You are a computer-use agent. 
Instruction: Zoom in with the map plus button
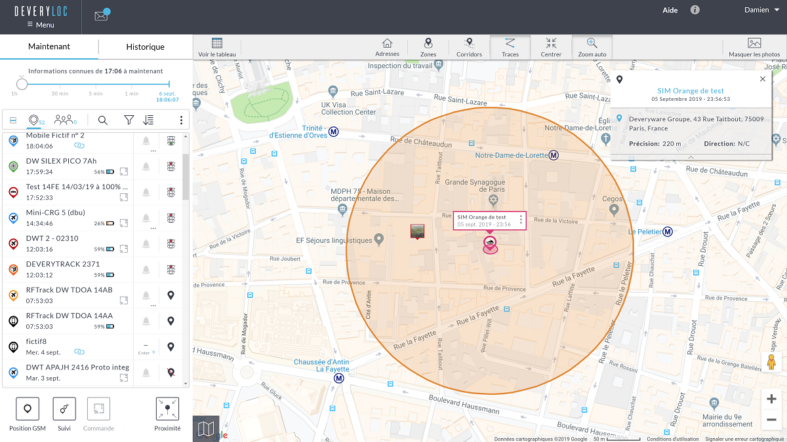click(x=771, y=399)
